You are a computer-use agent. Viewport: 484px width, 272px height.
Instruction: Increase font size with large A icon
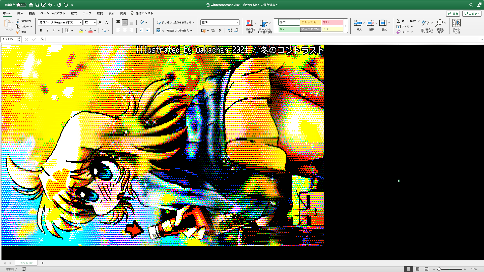[x=100, y=22]
